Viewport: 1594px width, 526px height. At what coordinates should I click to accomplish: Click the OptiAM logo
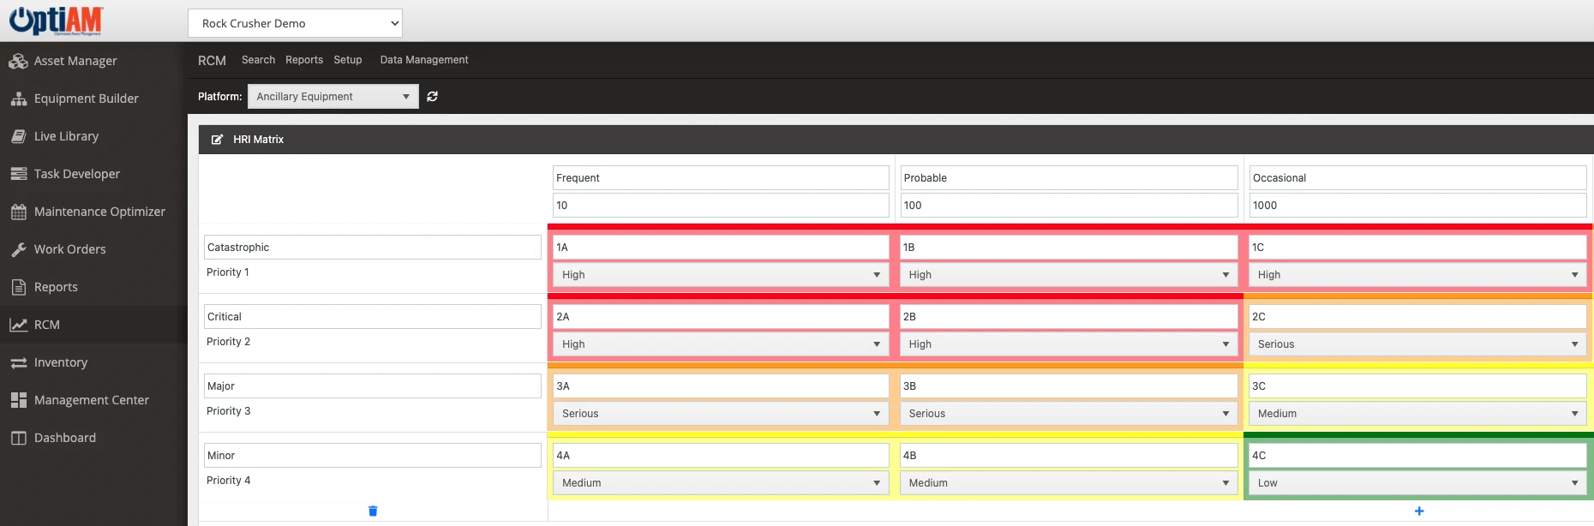[x=56, y=21]
